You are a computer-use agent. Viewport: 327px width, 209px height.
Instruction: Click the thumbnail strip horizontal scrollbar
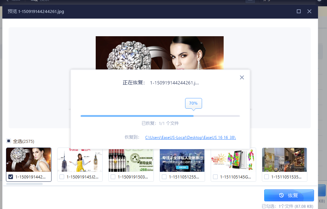24,184
